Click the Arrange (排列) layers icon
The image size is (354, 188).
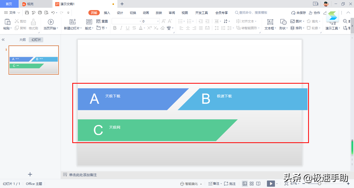tap(292, 28)
